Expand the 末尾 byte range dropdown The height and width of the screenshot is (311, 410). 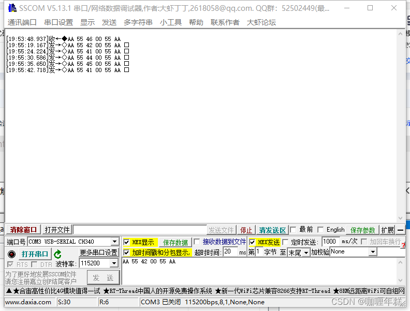[x=306, y=252]
